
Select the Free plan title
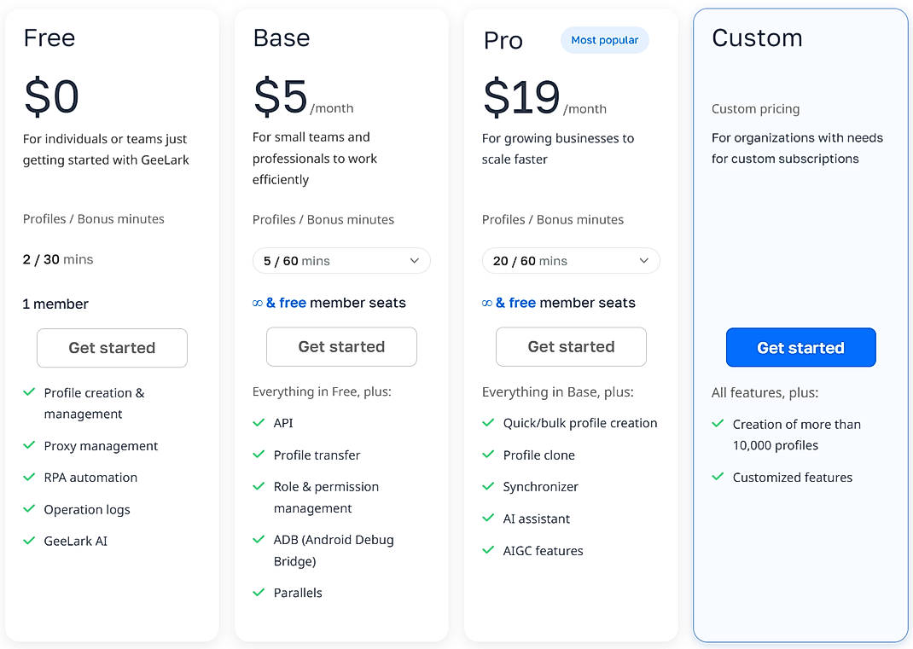[49, 38]
